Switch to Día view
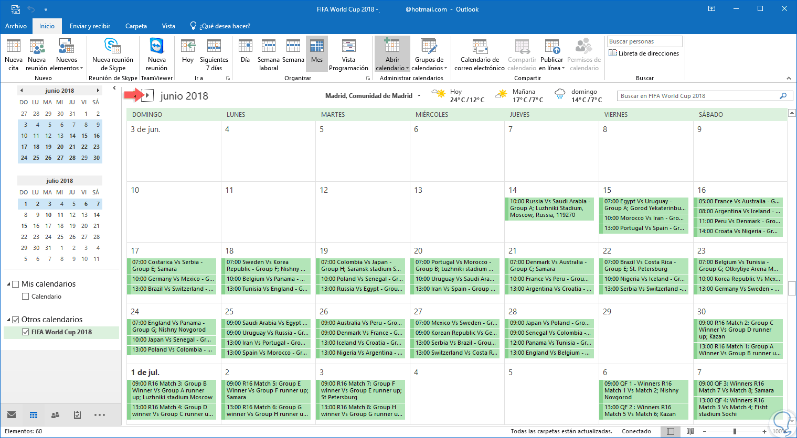This screenshot has width=797, height=438. (245, 51)
